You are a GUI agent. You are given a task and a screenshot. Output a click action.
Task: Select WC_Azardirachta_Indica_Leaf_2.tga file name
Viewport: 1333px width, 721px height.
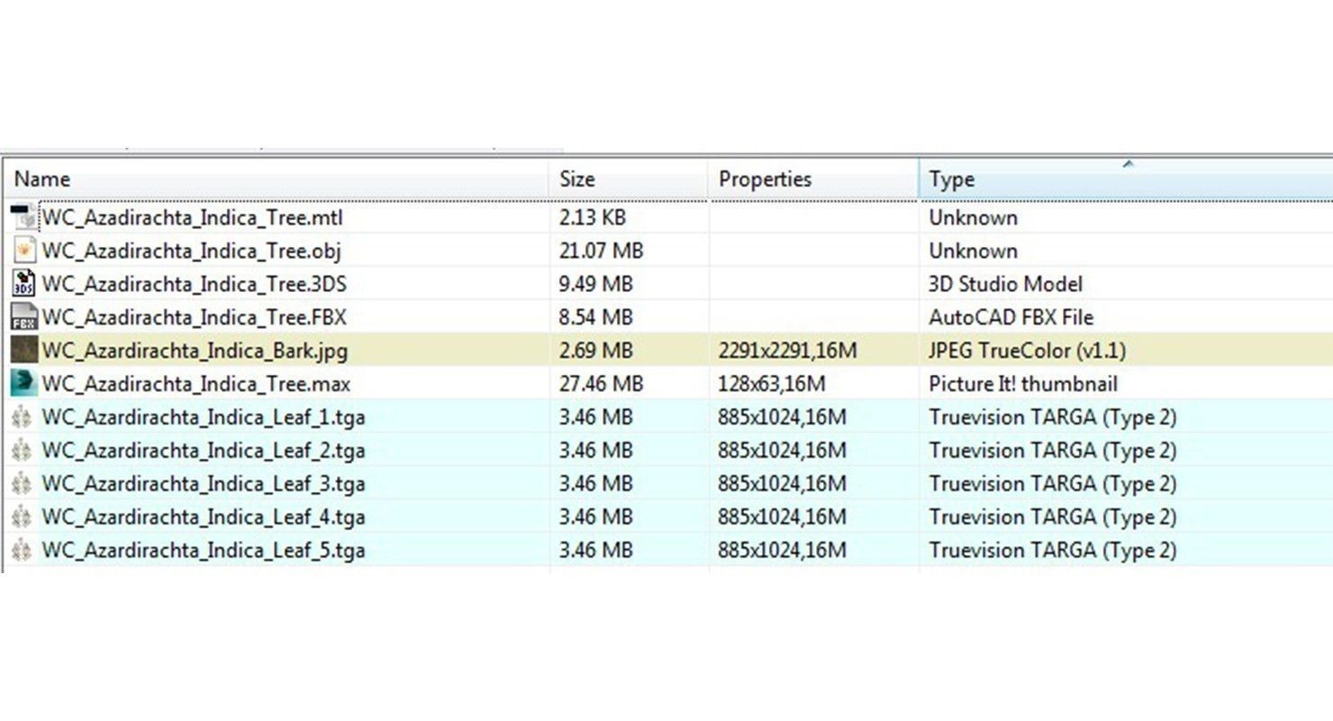[x=203, y=451]
